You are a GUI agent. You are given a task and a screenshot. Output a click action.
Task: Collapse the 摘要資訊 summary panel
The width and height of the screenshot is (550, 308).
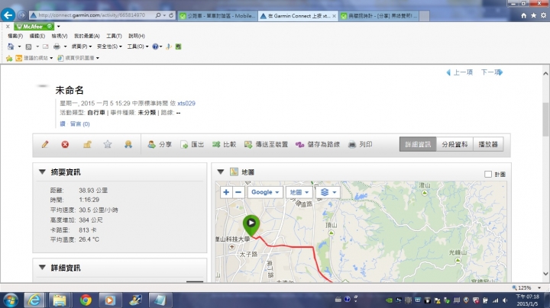[43, 172]
